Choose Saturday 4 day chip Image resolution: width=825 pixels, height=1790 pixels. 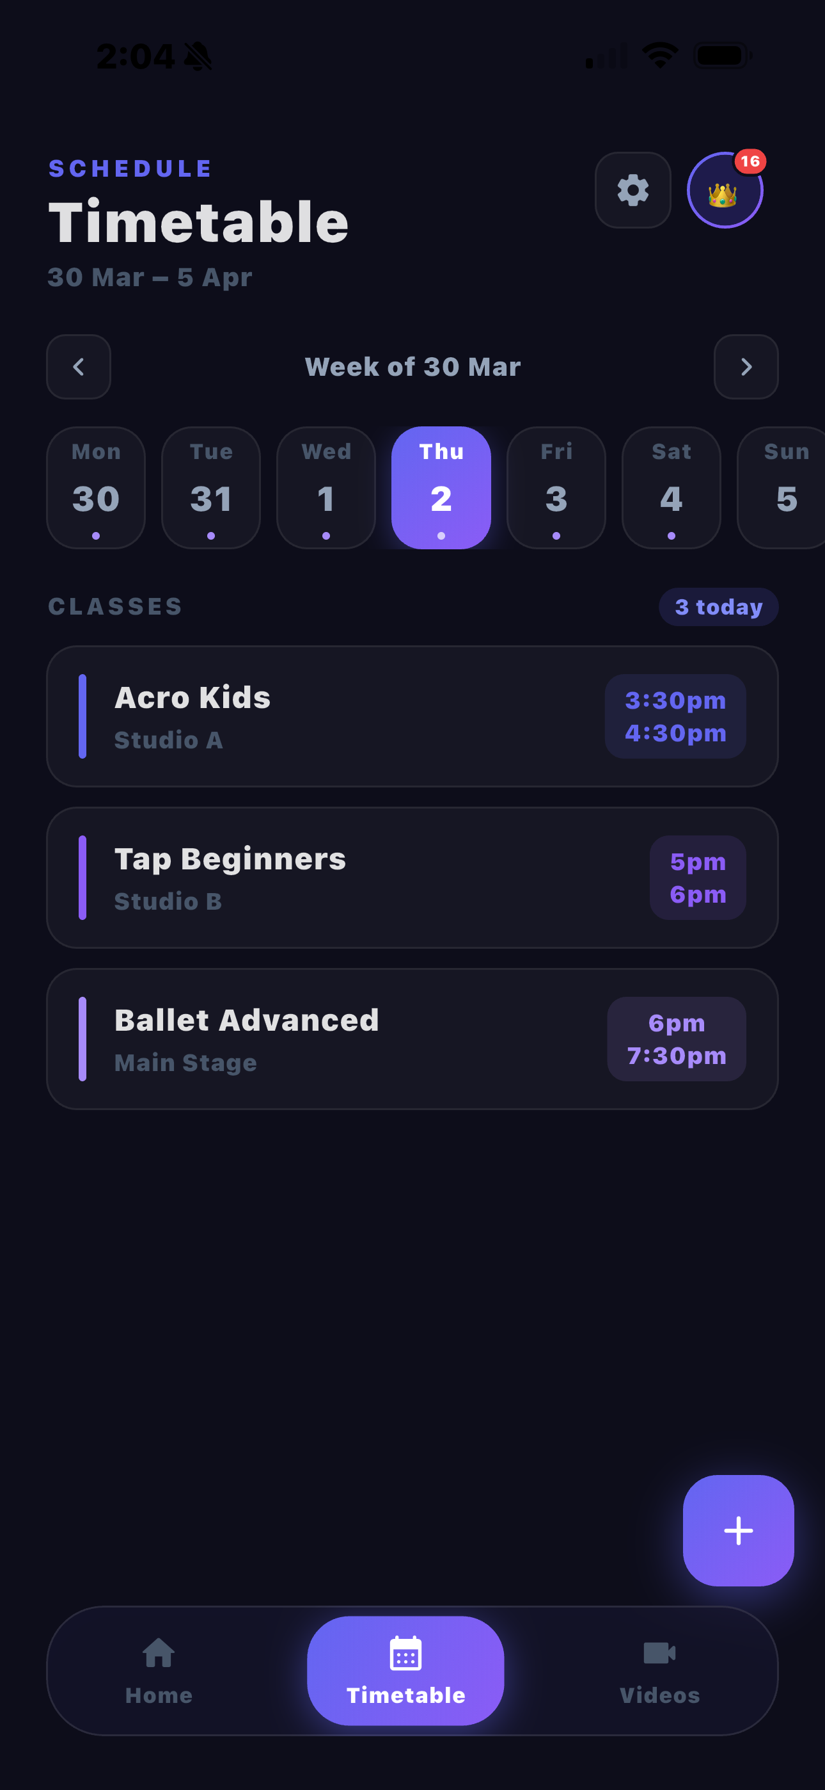[x=671, y=488]
